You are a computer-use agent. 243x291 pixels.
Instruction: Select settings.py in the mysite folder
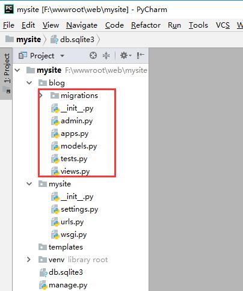click(x=79, y=209)
